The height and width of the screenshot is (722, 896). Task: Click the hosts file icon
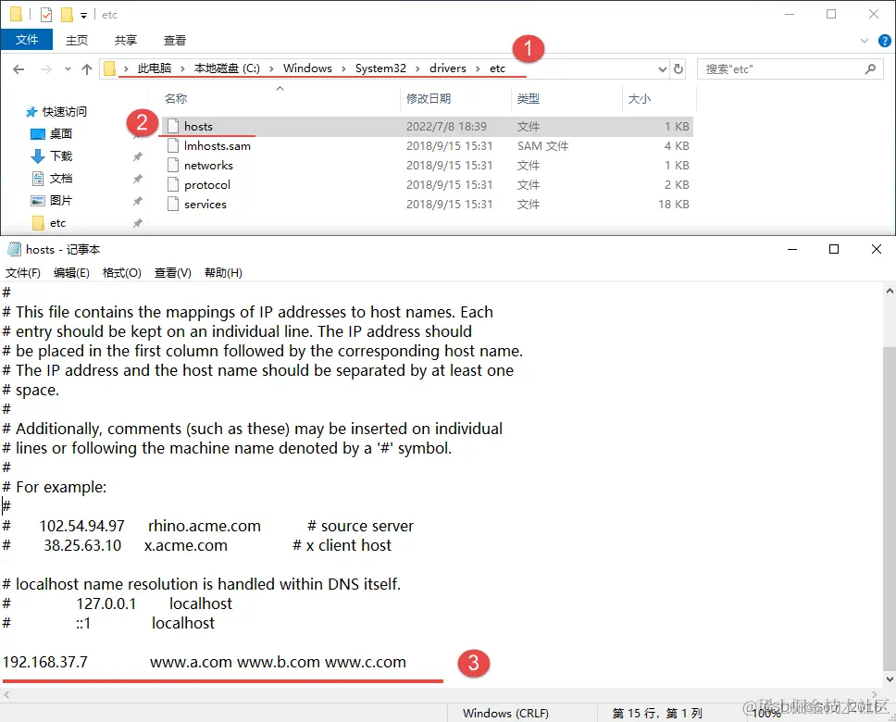click(x=173, y=126)
